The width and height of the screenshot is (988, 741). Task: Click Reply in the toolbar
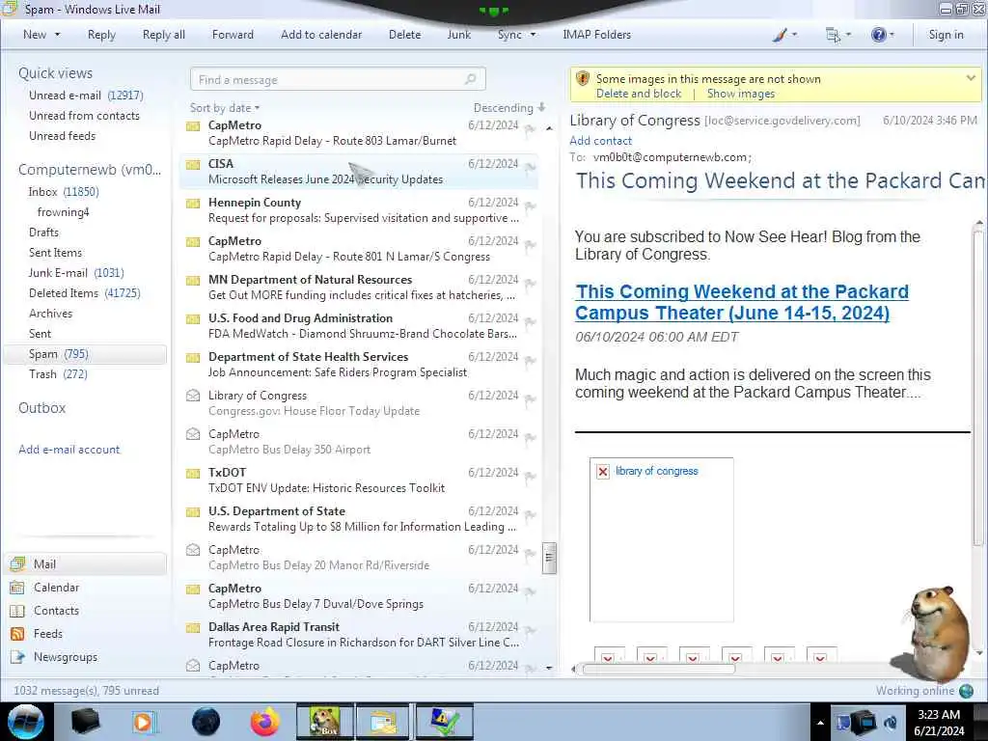[101, 35]
